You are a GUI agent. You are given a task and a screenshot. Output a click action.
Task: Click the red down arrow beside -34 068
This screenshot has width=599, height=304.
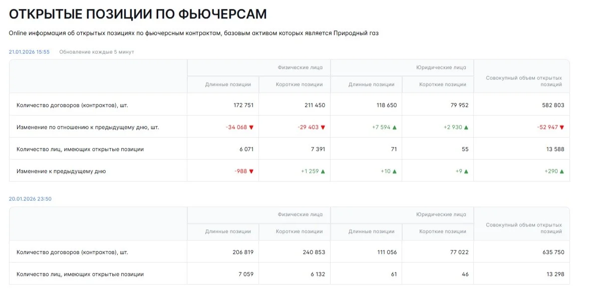coord(251,127)
